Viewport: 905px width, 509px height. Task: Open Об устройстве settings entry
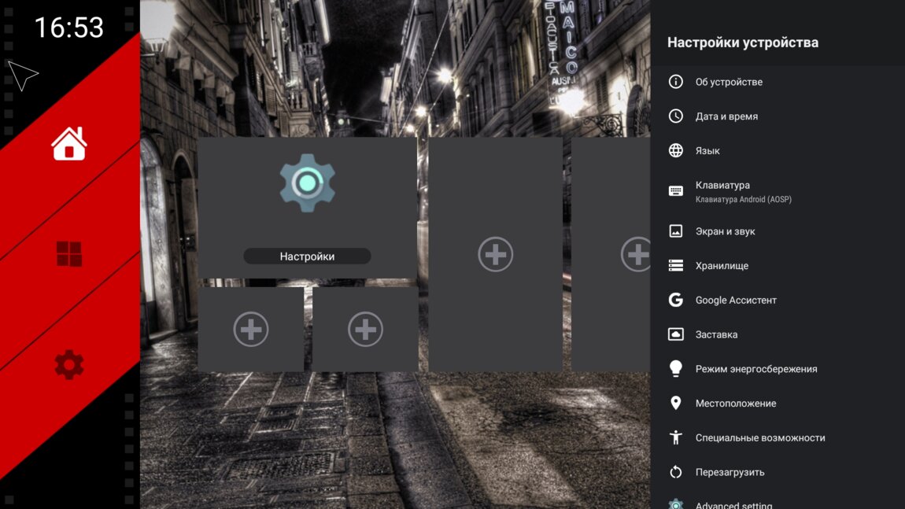tap(729, 82)
